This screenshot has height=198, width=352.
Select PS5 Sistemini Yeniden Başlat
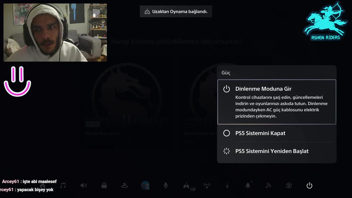pyautogui.click(x=277, y=151)
